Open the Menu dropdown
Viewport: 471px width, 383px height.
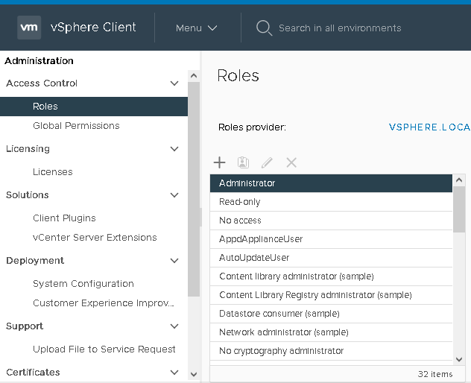coord(197,28)
